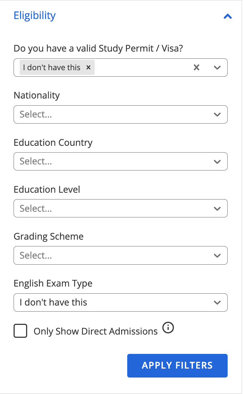Open the Education Level dropdown
This screenshot has height=394, width=243.
pos(120,208)
